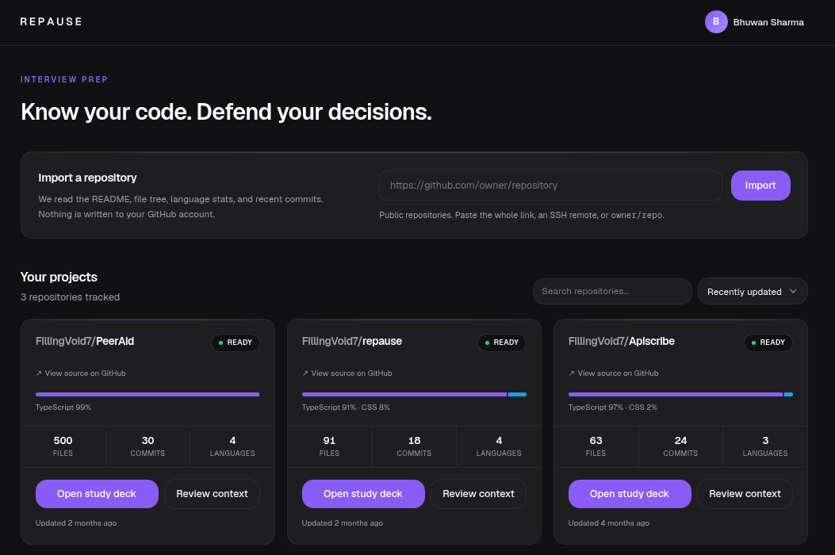Viewport: 835px width, 555px height.
Task: Open the study deck for Apiscribe
Action: point(630,494)
